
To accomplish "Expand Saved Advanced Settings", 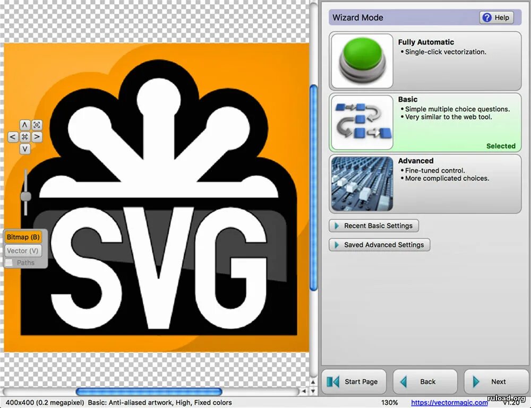I will click(379, 245).
